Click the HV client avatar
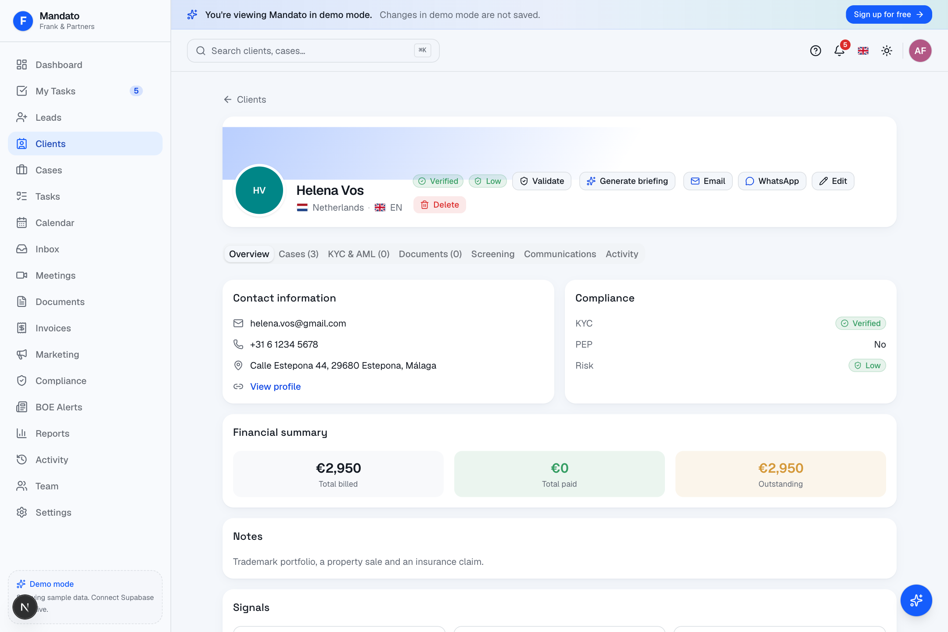This screenshot has width=948, height=632. coord(259,190)
